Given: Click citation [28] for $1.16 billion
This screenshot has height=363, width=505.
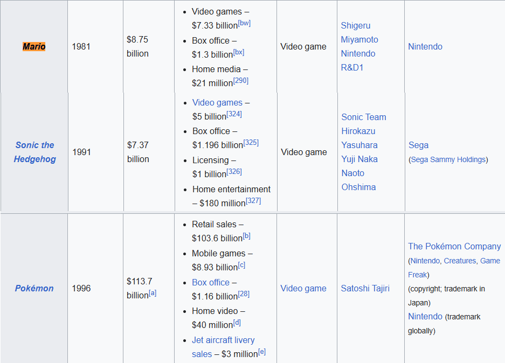Looking at the screenshot, I should pos(244,294).
